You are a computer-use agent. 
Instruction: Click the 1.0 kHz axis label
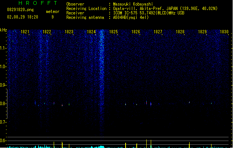[3, 67]
